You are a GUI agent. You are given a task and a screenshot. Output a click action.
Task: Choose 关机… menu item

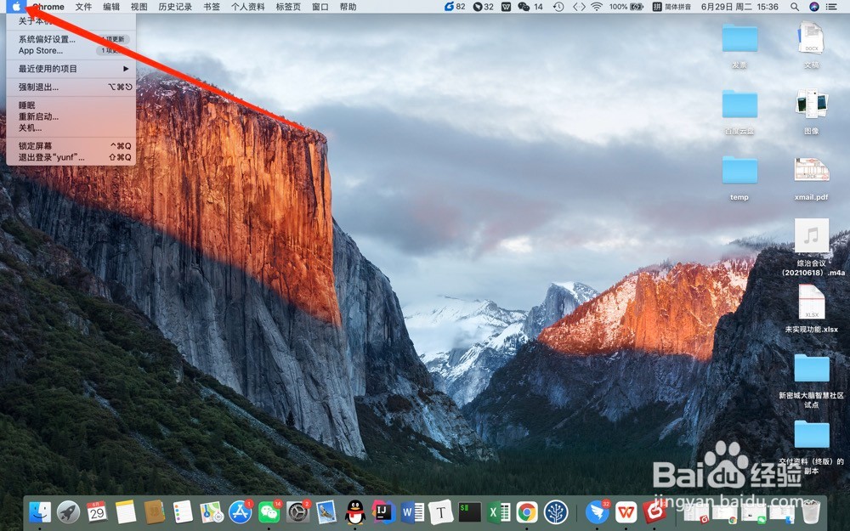[x=71, y=128]
